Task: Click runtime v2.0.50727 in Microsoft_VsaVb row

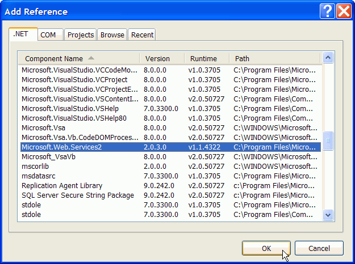Action: pos(206,157)
